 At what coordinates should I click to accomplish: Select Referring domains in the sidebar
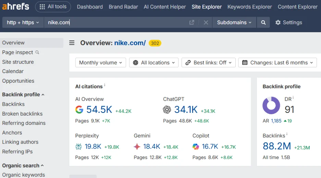pos(24,123)
